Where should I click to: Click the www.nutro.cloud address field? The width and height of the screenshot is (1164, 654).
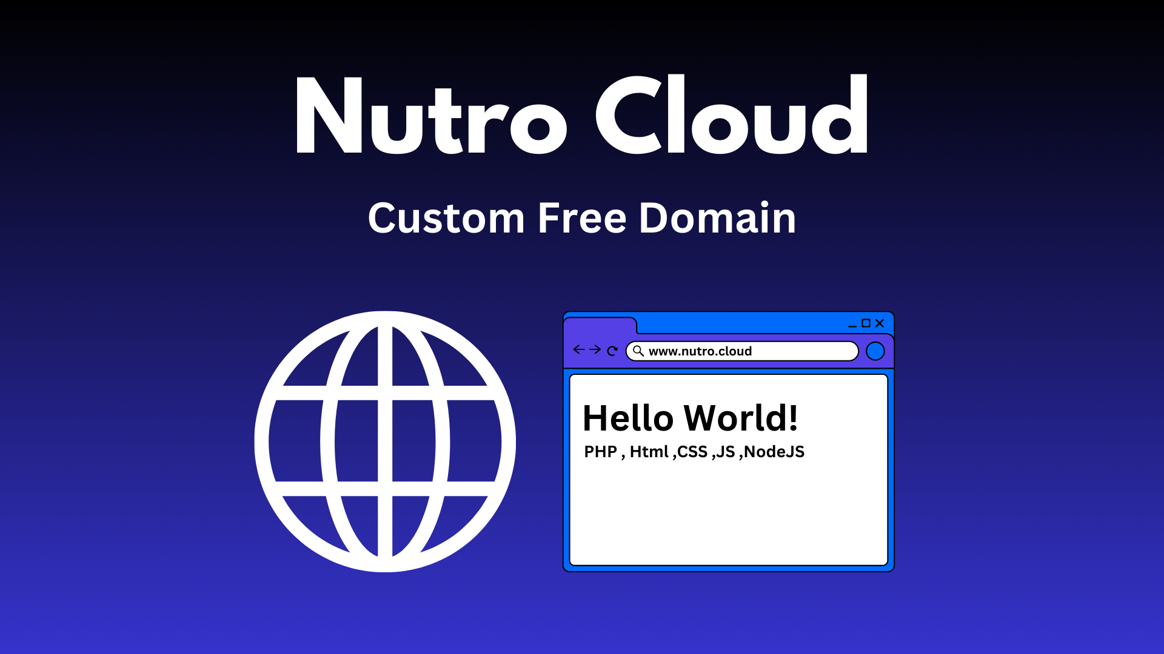(x=742, y=351)
